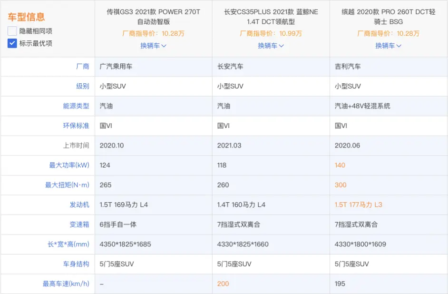Image resolution: width=448 pixels, height=294 pixels.
Task: Click highlighted torque value 300
Action: click(341, 185)
